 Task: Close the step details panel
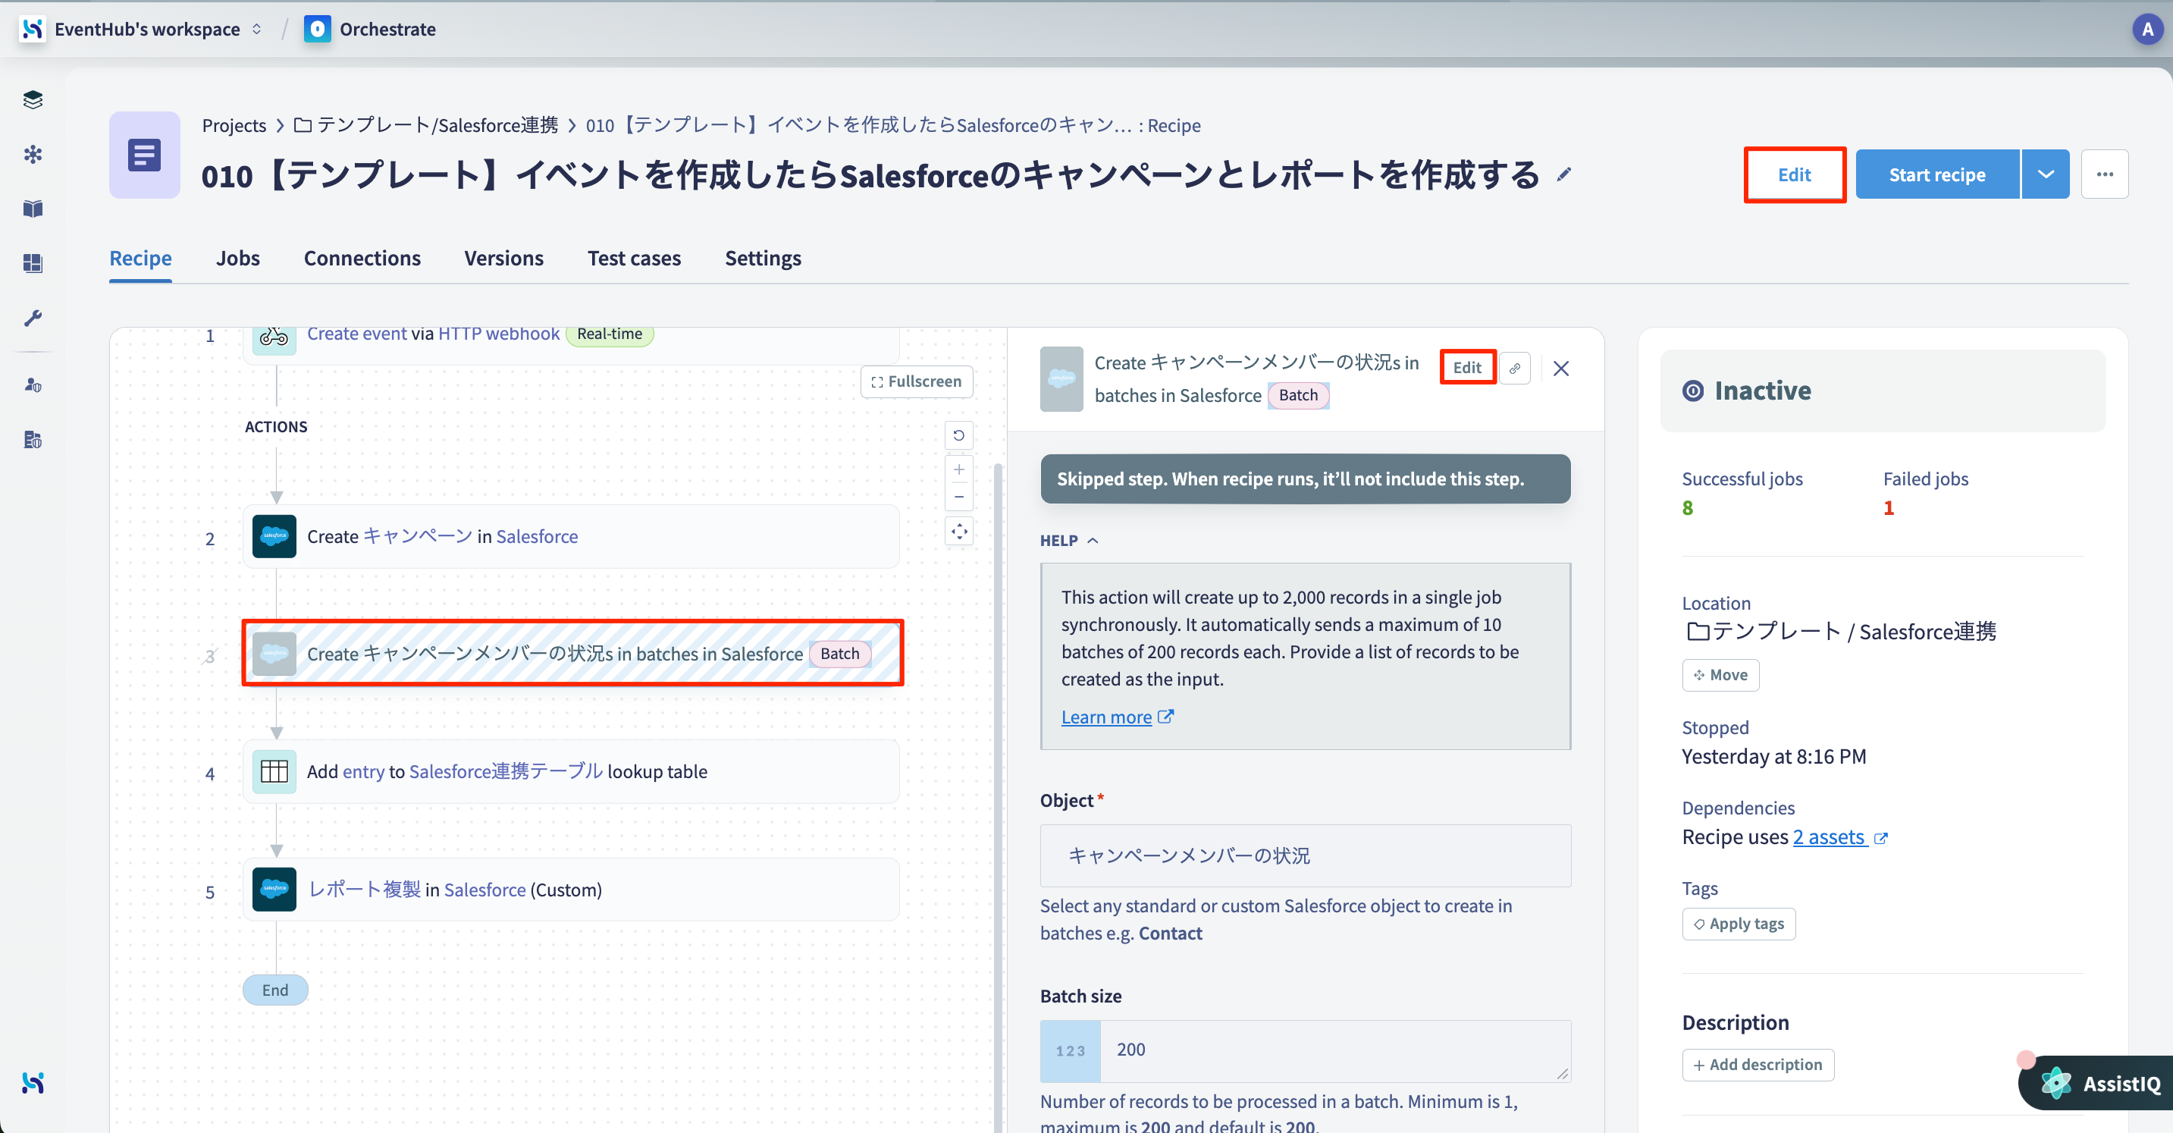[x=1560, y=369]
